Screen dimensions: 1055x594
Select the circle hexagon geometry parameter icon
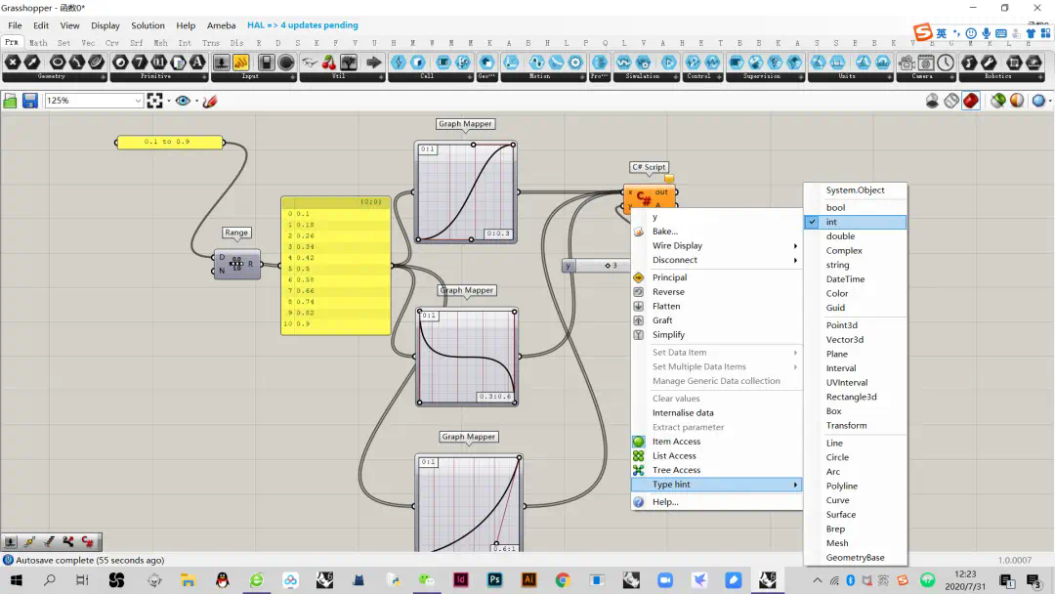58,63
